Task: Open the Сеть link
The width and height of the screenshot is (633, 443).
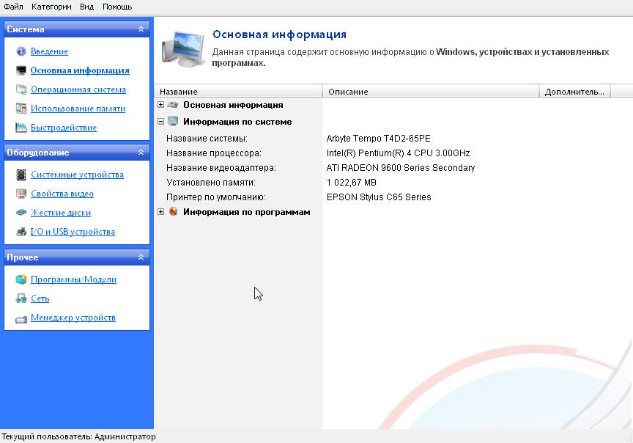Action: (x=40, y=299)
